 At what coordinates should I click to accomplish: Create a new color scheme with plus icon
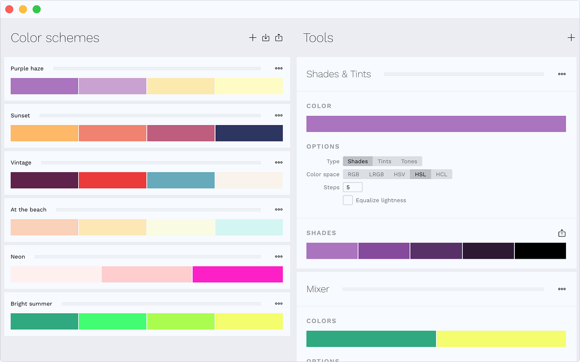(252, 38)
